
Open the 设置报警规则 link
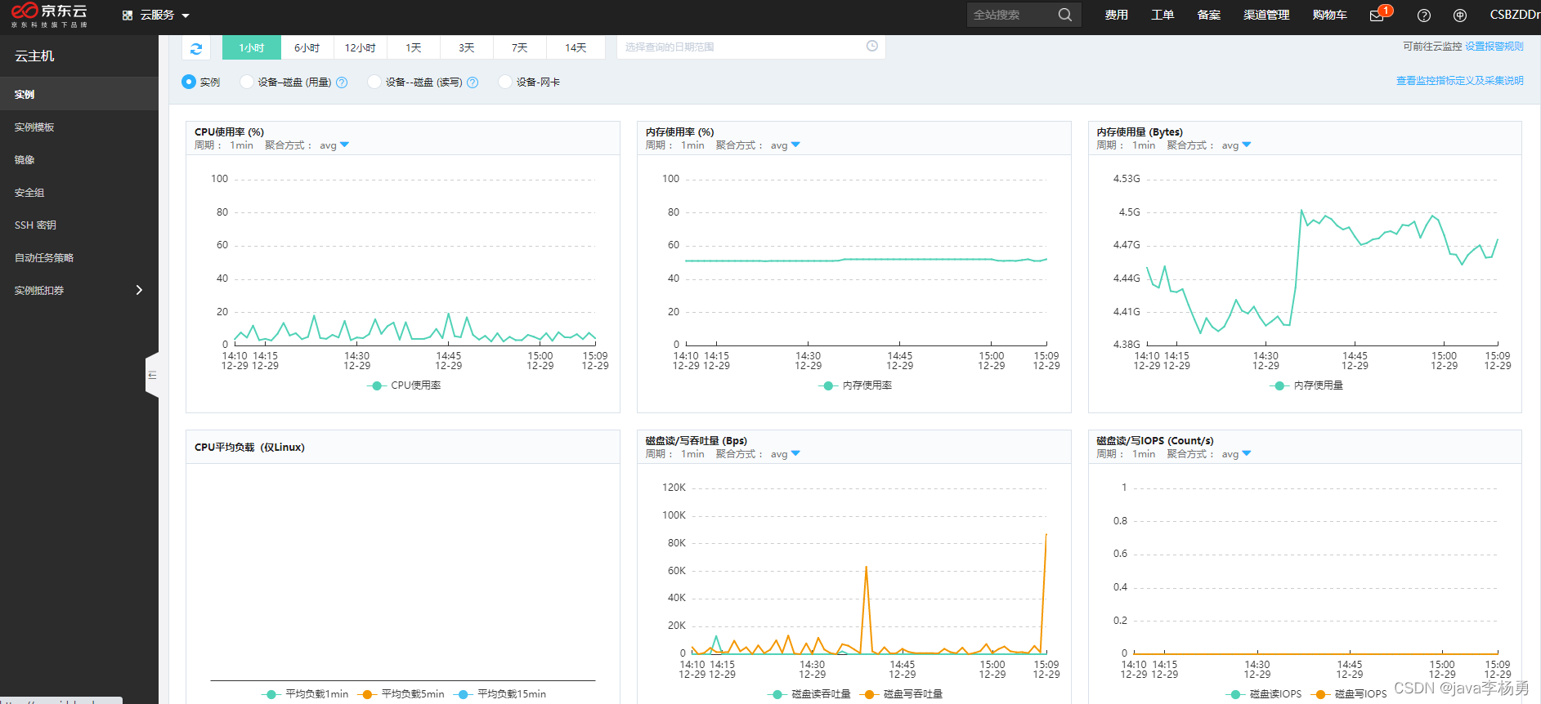pos(1494,47)
